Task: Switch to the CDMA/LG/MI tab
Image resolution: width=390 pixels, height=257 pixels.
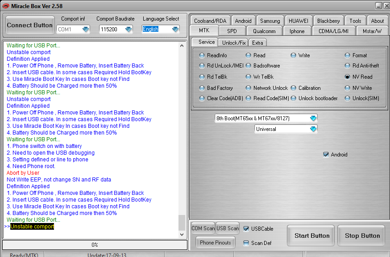Action: coord(333,31)
